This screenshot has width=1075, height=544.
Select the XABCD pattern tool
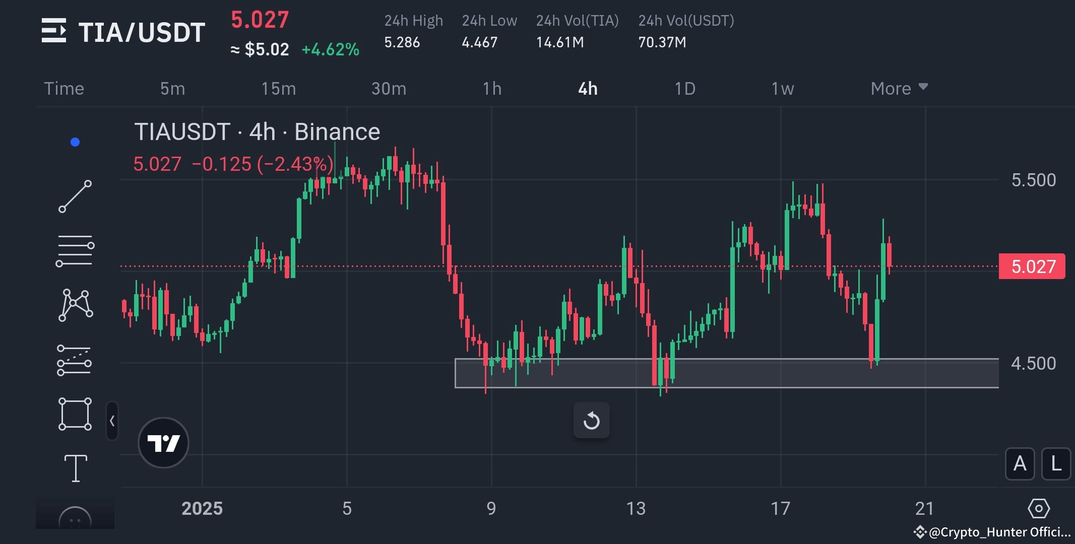(x=76, y=305)
